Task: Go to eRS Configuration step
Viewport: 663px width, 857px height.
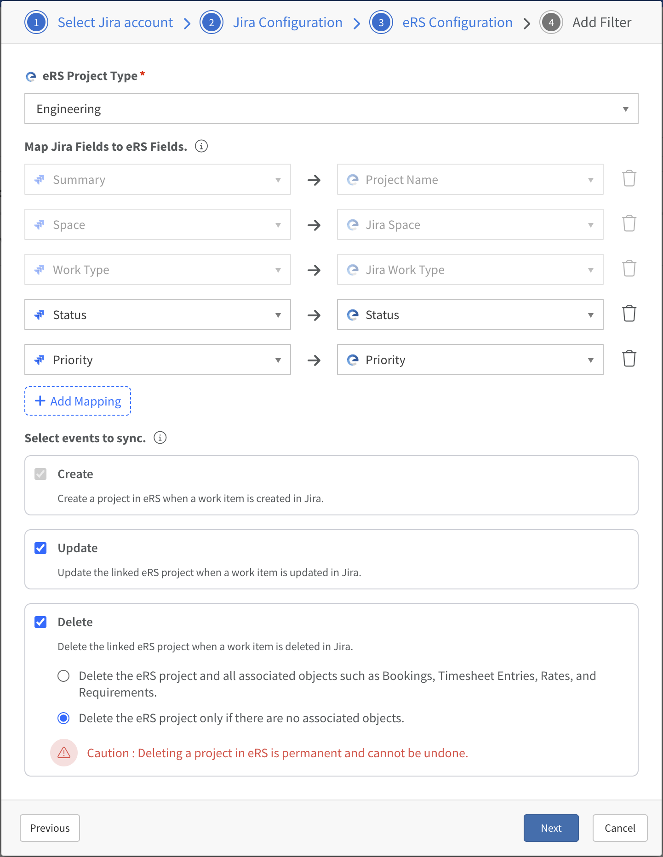Action: pos(457,23)
